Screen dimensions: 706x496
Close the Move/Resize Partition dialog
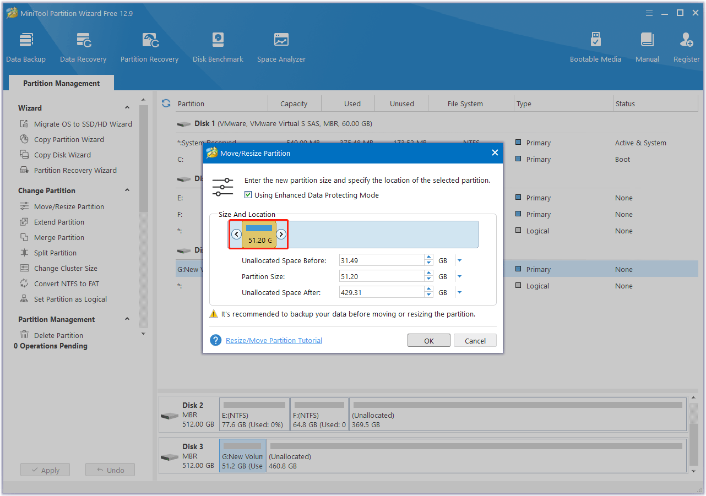(495, 153)
